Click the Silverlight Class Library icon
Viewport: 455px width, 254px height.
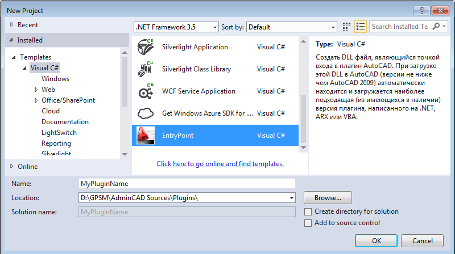click(146, 69)
